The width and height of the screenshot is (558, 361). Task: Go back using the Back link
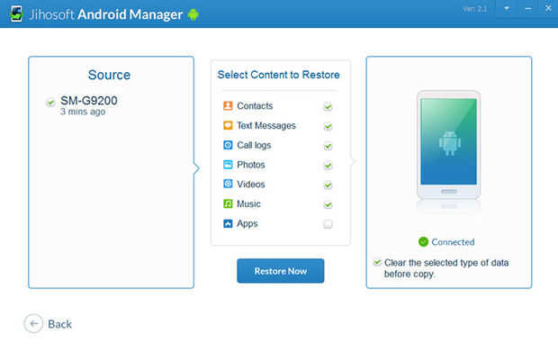click(59, 324)
